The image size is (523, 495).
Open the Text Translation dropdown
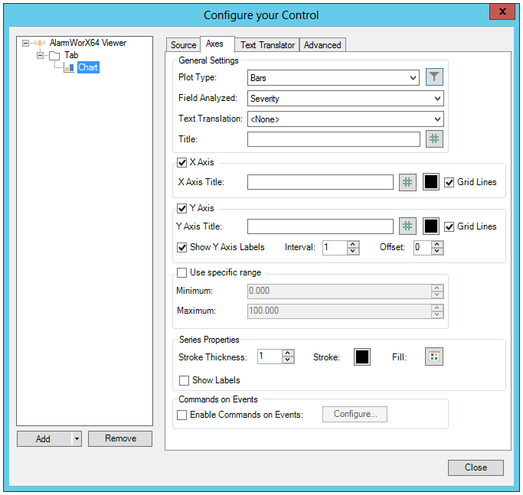(345, 119)
